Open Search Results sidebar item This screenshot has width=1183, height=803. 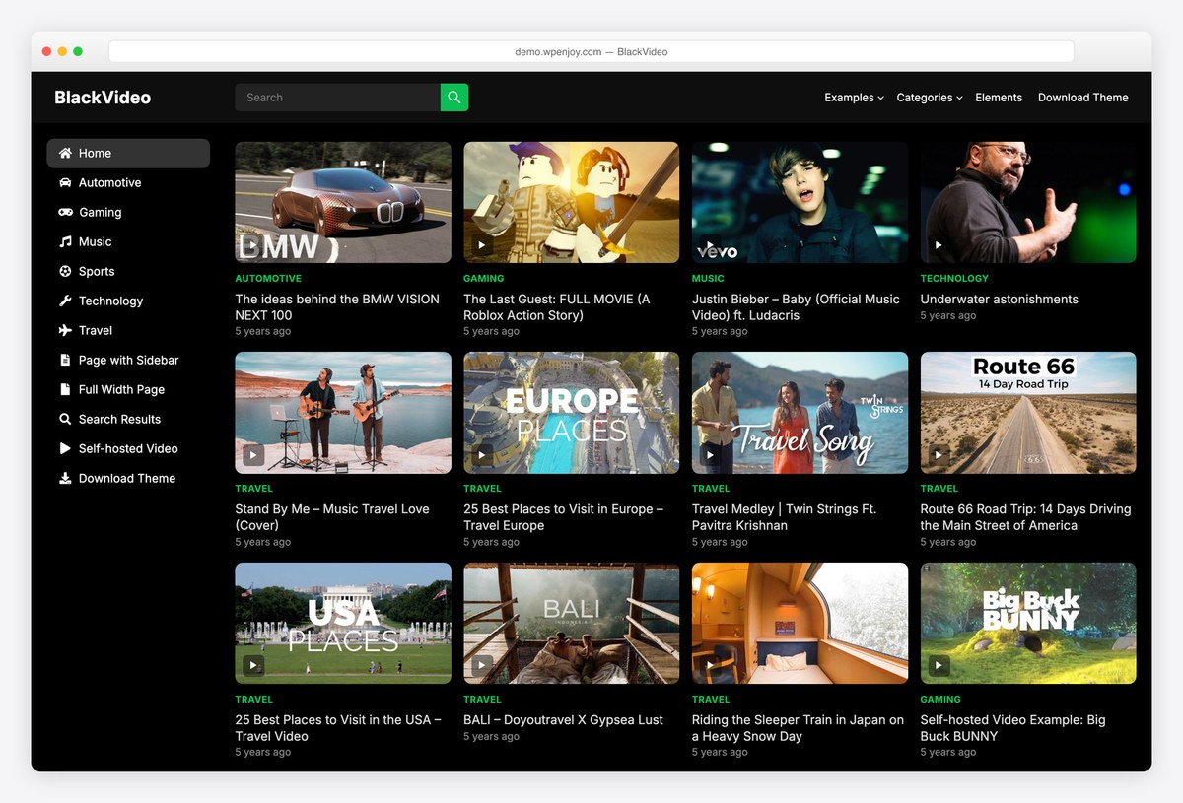point(128,419)
